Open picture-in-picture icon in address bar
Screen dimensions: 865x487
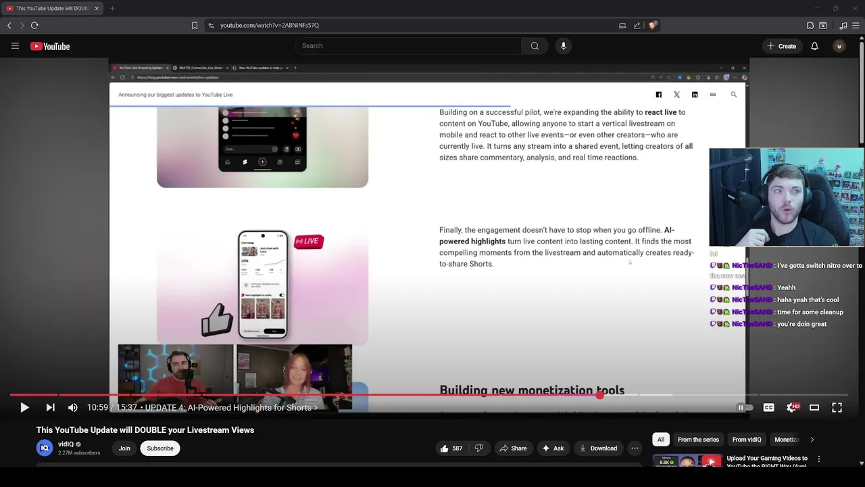[x=622, y=25]
